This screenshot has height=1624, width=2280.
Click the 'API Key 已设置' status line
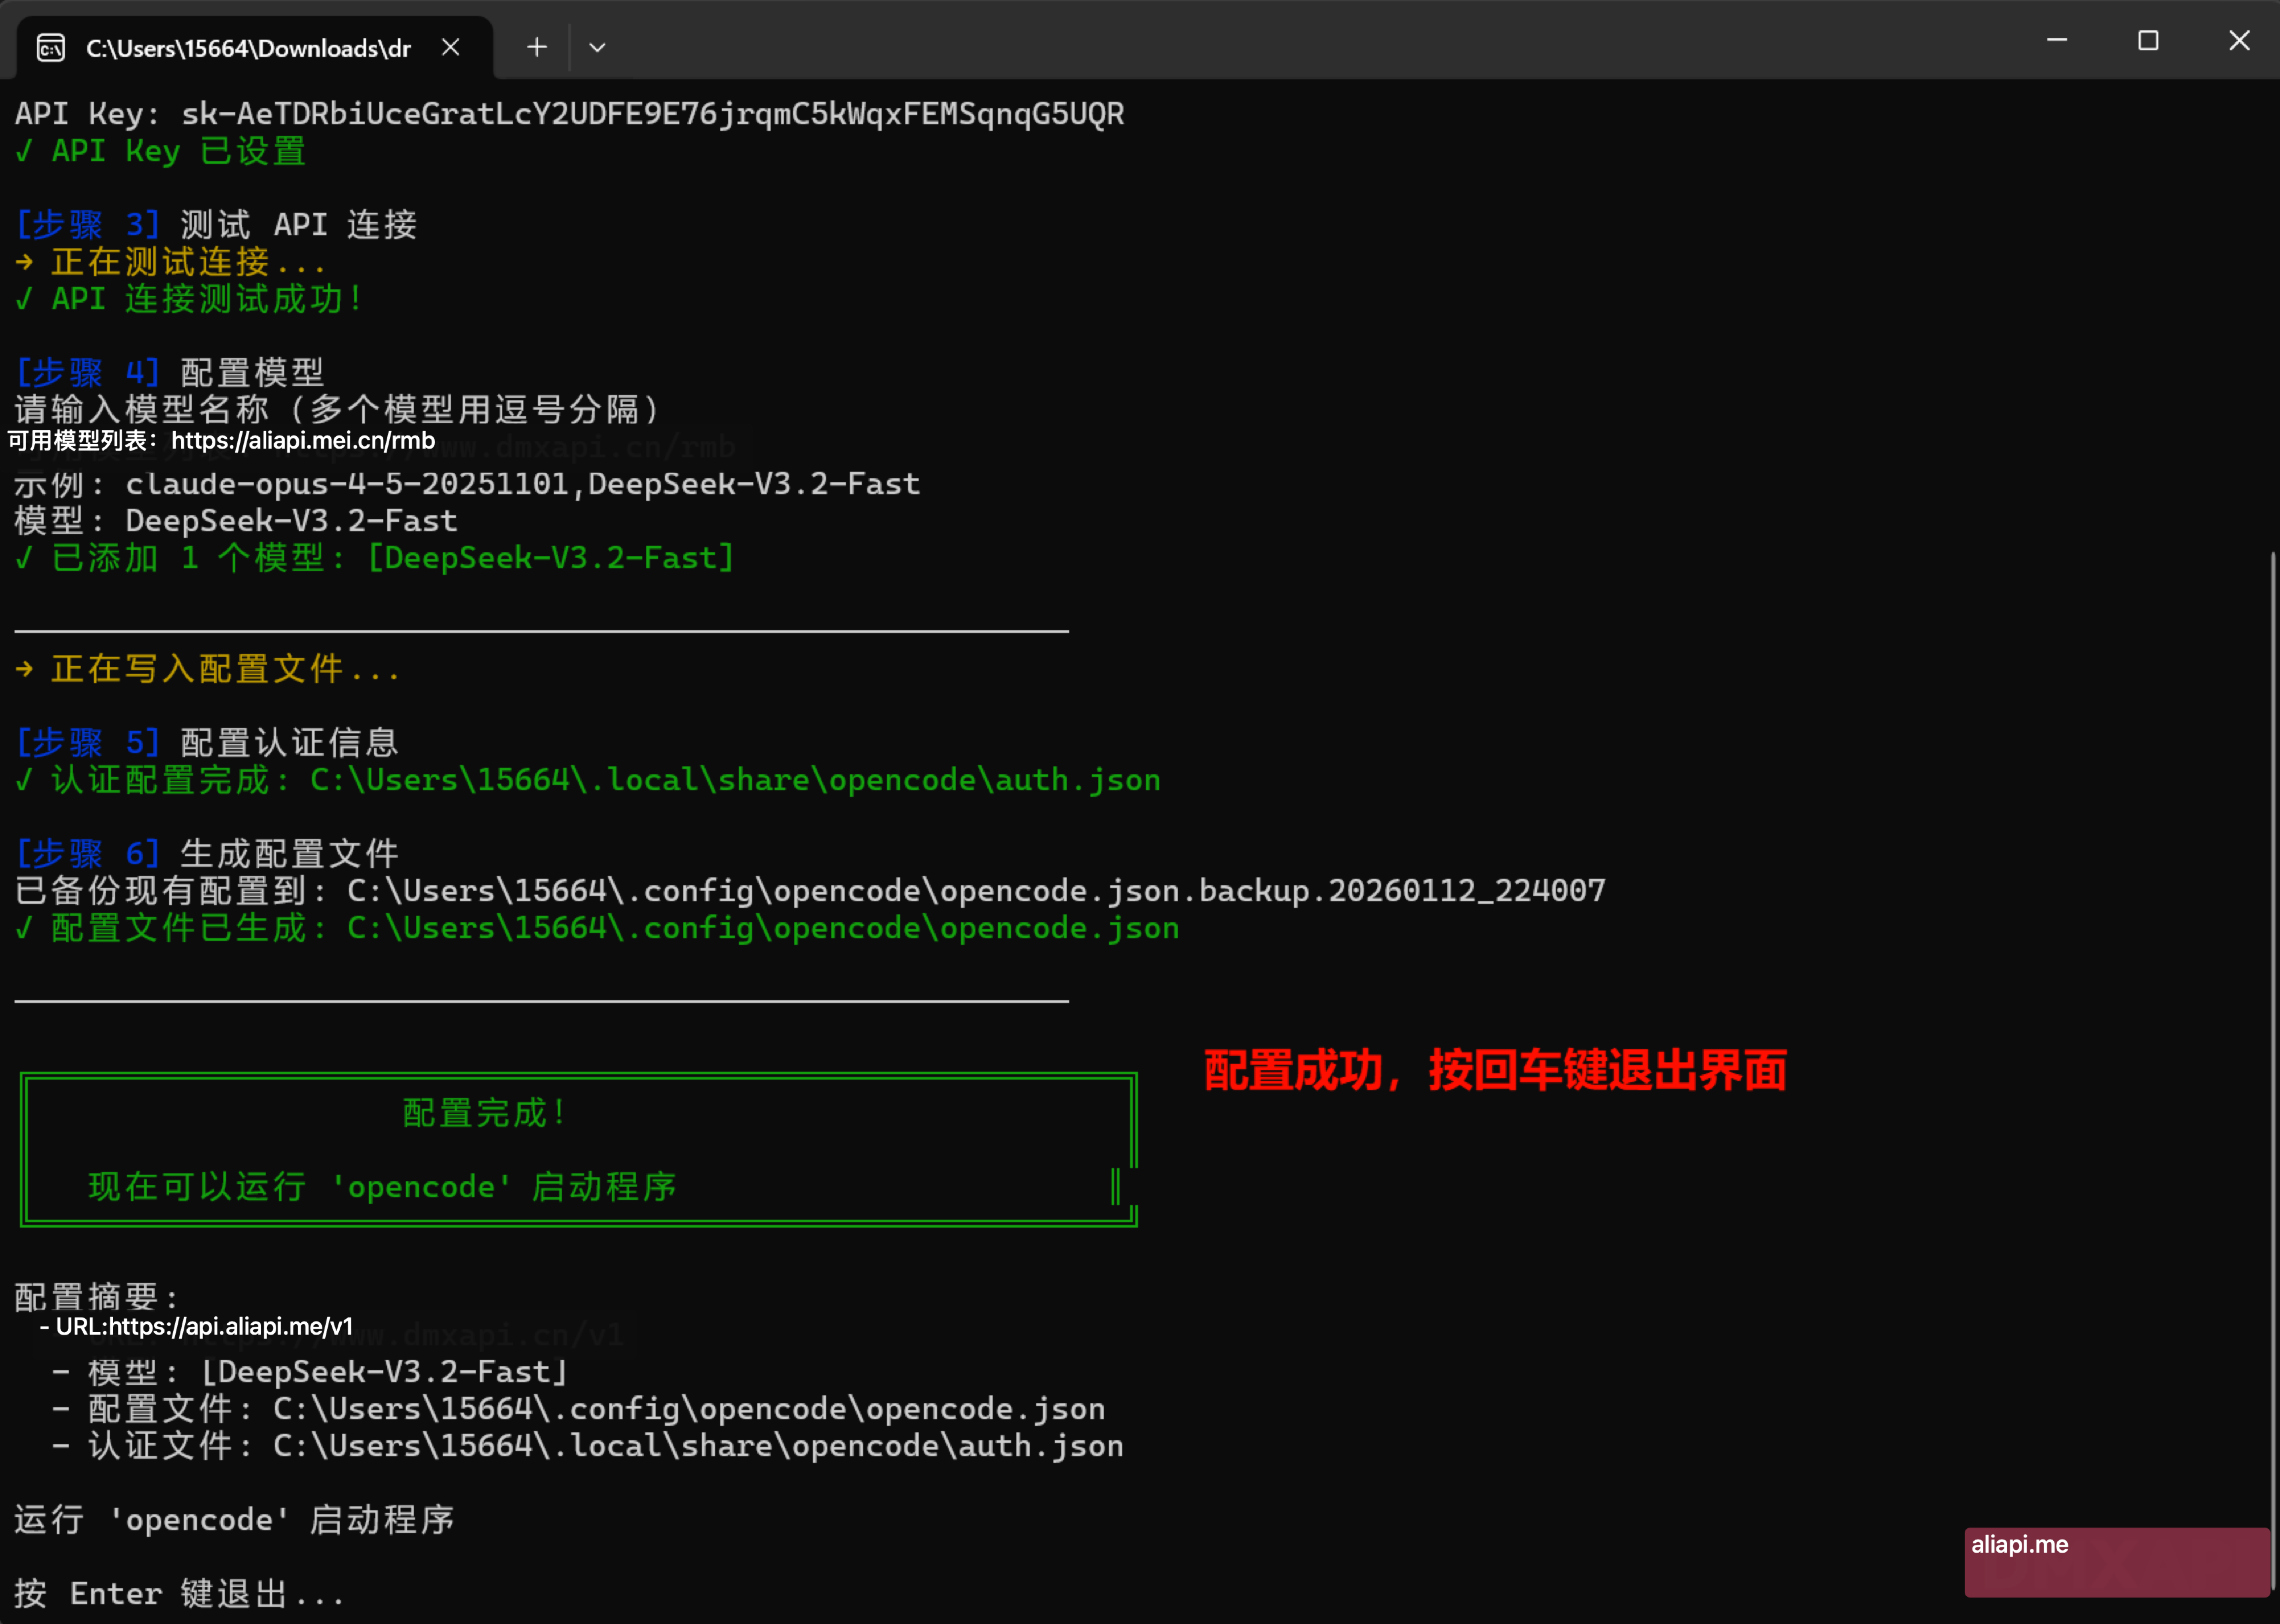point(160,151)
